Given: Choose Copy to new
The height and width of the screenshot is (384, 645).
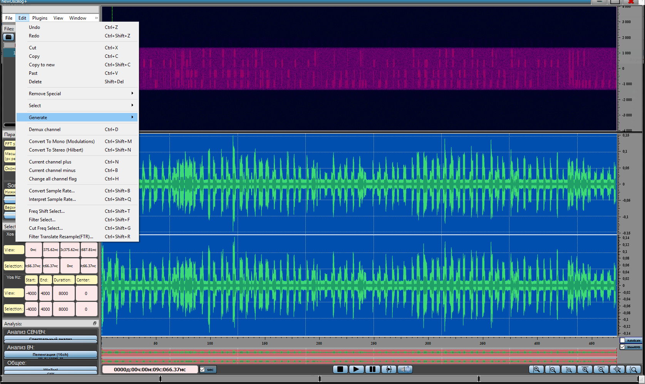Looking at the screenshot, I should click(x=77, y=65).
